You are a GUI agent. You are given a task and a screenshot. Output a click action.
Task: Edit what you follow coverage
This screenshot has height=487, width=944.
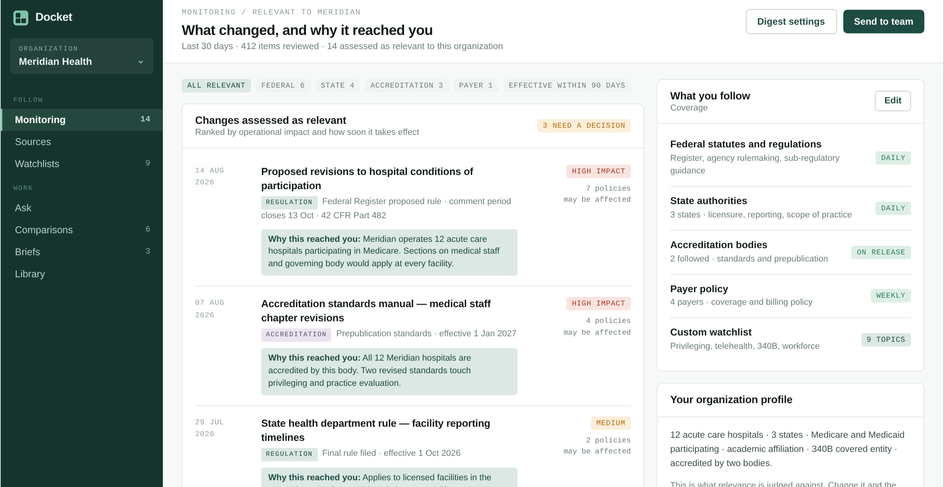892,101
